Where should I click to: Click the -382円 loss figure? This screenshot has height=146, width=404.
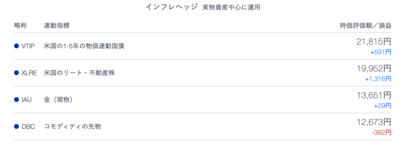pos(382,132)
